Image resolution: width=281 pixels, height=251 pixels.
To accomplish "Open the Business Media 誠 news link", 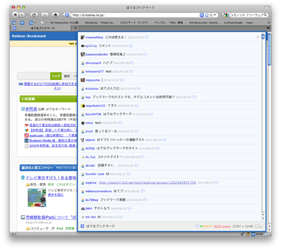I will (53, 141).
